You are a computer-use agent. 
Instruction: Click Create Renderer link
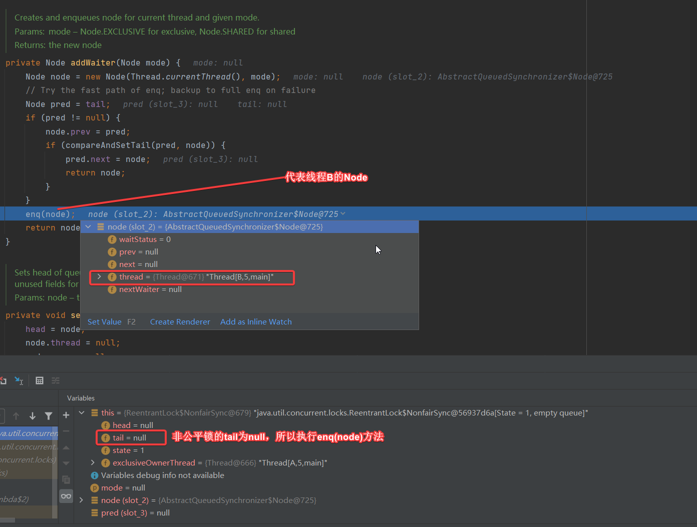(x=180, y=322)
